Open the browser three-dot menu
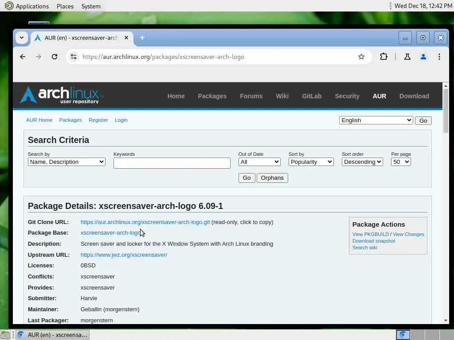Viewport: 454px width, 340px height. (x=439, y=57)
